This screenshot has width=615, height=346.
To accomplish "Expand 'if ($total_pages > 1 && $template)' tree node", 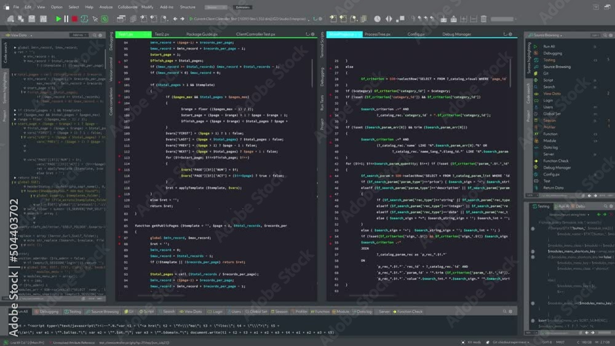I will (15, 111).
